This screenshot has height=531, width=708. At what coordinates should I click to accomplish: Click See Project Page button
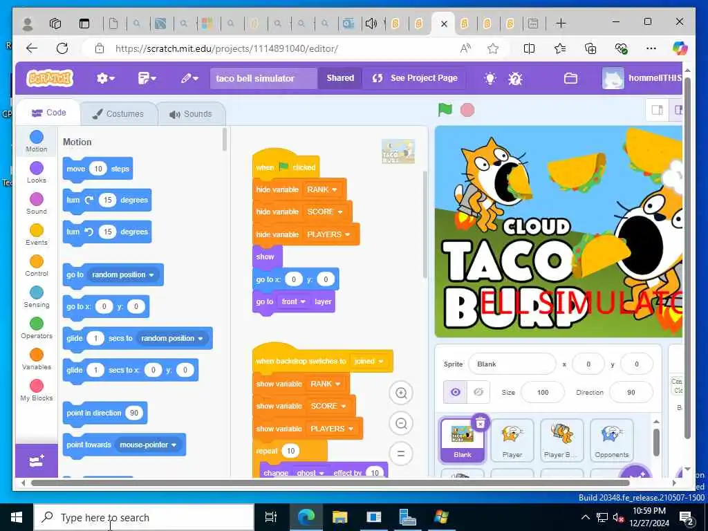415,78
